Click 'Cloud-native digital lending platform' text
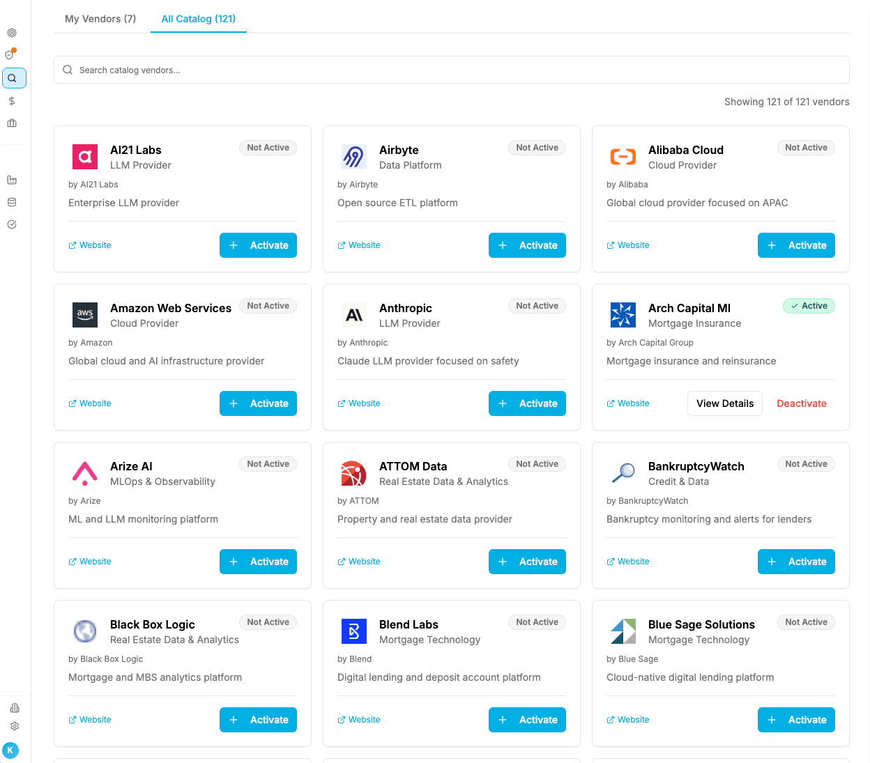 pyautogui.click(x=690, y=677)
